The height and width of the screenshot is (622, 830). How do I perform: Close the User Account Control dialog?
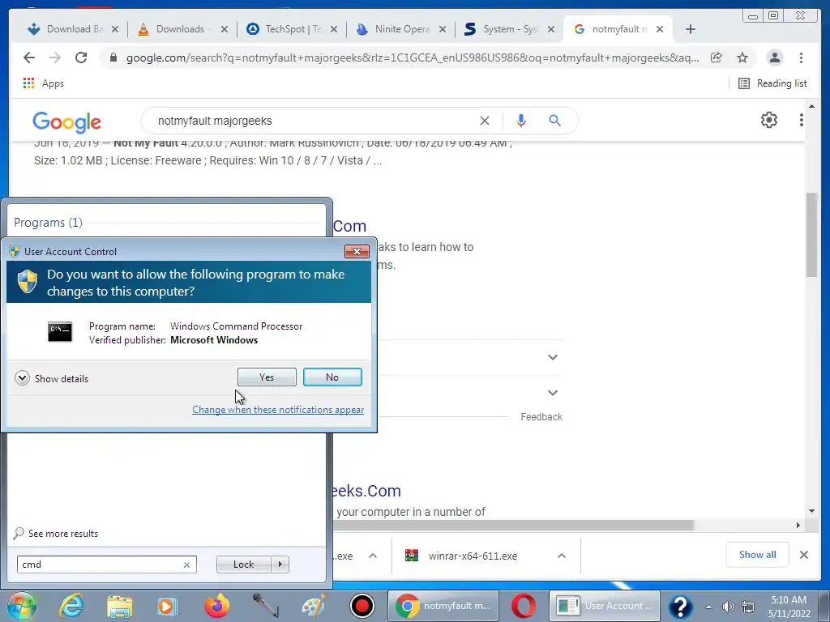(357, 251)
